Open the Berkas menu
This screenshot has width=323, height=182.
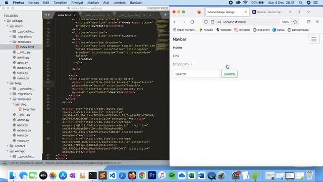click(x=34, y=3)
